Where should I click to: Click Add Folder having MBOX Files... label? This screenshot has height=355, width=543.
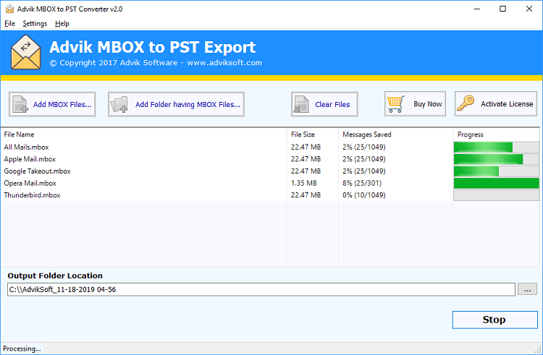pos(188,104)
